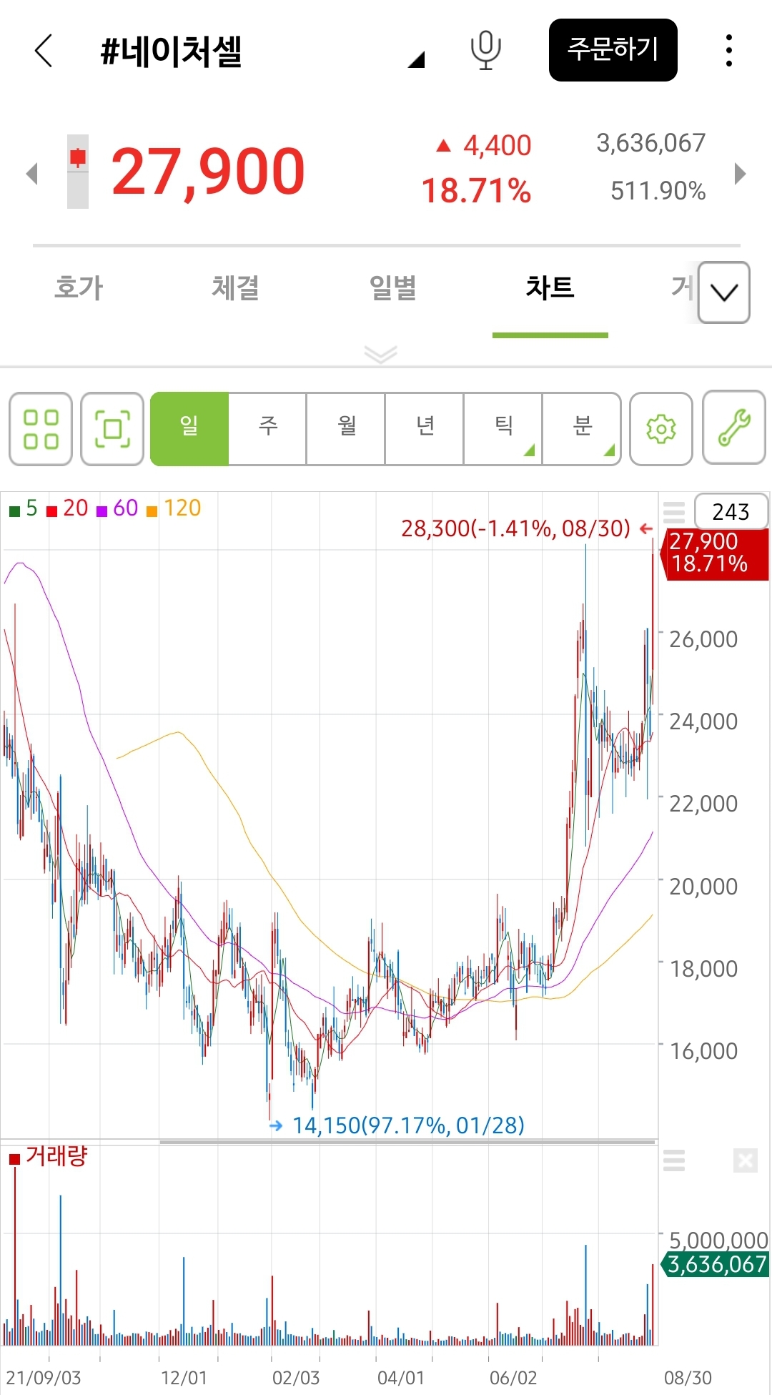Select the 차트 tab
772x1395 pixels.
pyautogui.click(x=550, y=287)
